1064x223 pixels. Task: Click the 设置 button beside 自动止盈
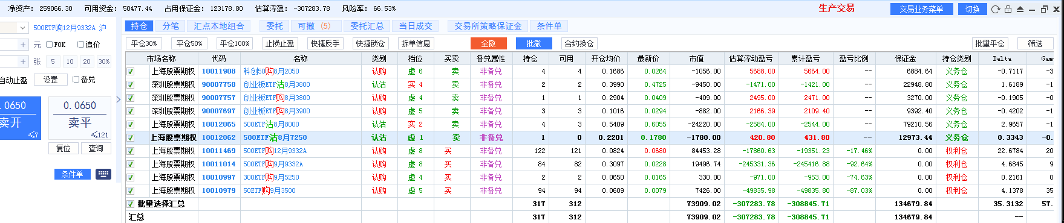point(51,80)
